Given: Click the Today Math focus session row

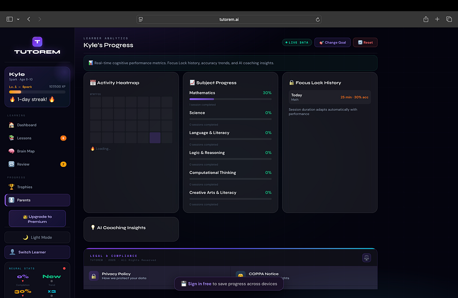Looking at the screenshot, I should coord(330,97).
